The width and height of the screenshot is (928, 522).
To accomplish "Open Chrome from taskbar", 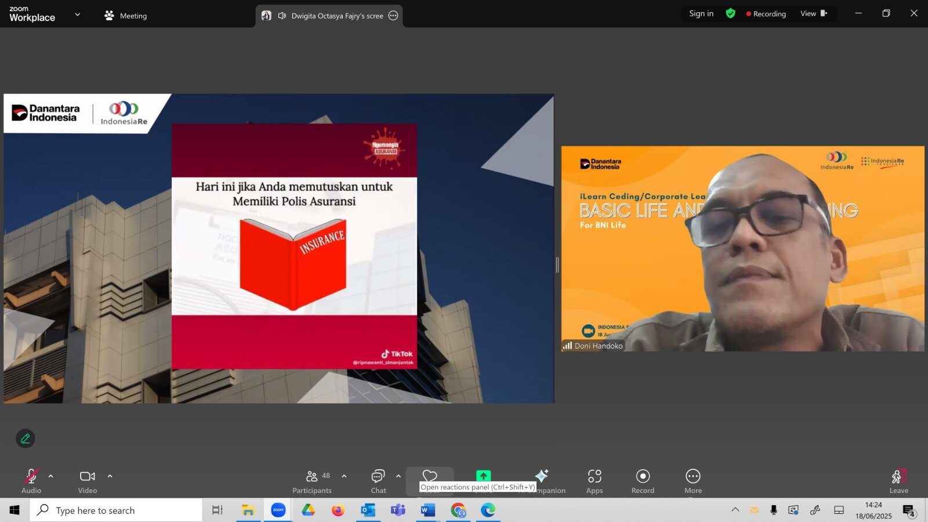I will [458, 510].
